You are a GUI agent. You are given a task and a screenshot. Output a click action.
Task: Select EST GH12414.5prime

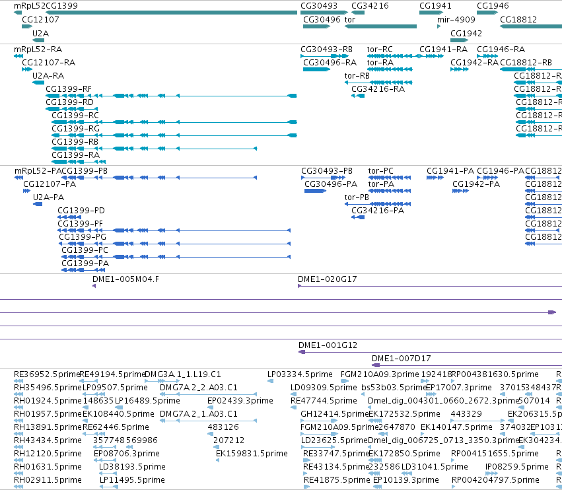click(x=335, y=414)
